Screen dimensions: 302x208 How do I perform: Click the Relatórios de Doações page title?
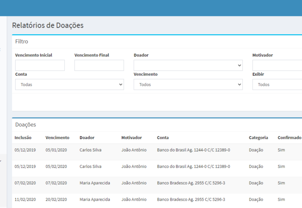pos(48,25)
